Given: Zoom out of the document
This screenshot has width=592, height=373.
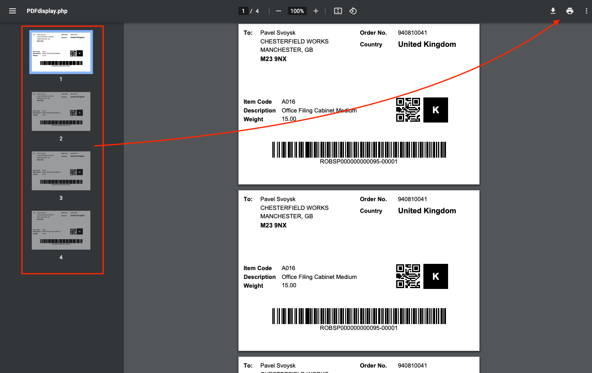Looking at the screenshot, I should (x=278, y=11).
